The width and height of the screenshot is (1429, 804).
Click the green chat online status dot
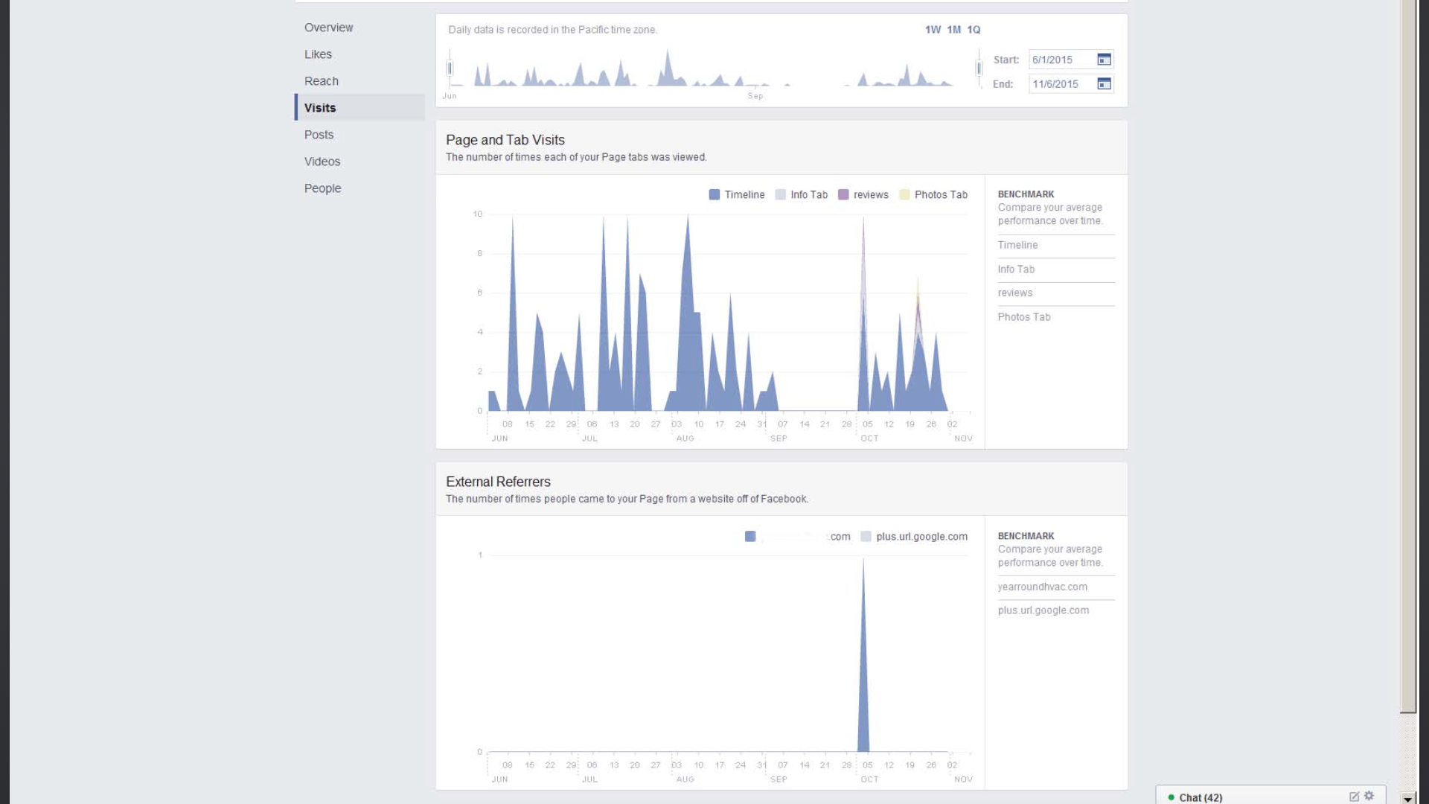pyautogui.click(x=1171, y=797)
